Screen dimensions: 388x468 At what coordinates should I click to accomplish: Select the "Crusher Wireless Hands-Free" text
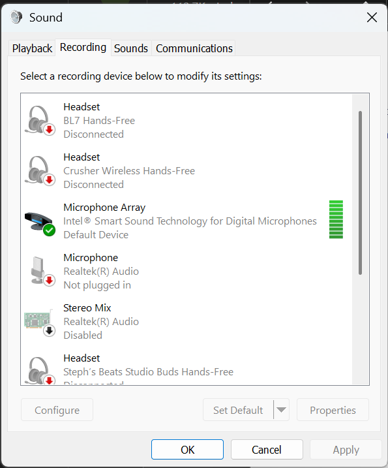pos(129,171)
